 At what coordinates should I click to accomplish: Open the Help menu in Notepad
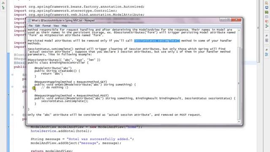(x=64, y=26)
